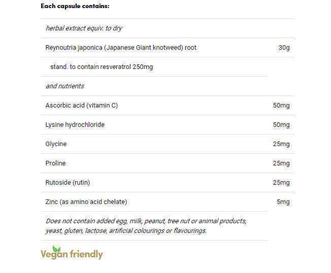The width and height of the screenshot is (331, 273).
Task: Click the 5mg amount for Zinc
Action: click(x=283, y=202)
